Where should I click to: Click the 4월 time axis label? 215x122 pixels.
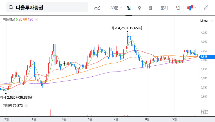34,119
